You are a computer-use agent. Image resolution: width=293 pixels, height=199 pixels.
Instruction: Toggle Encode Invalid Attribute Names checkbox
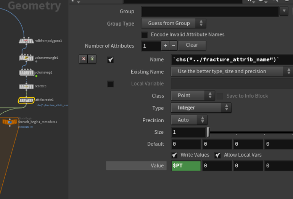[x=145, y=35]
